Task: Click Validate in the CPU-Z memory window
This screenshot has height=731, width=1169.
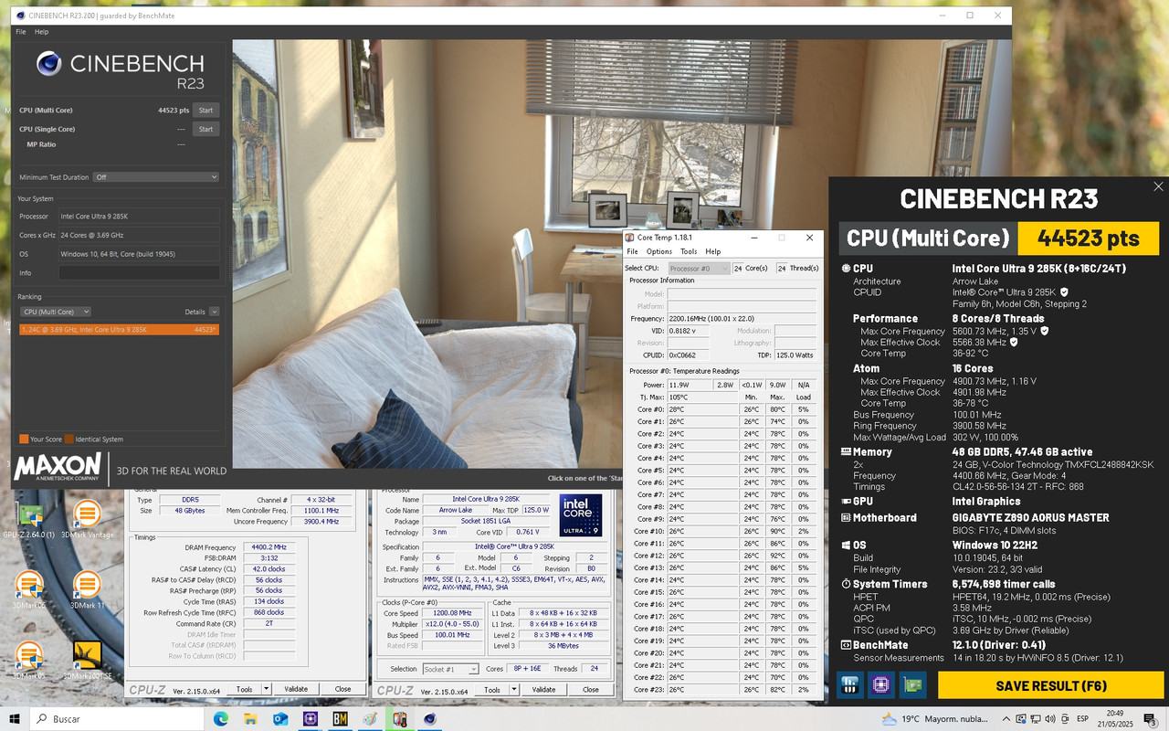Action: (x=296, y=689)
